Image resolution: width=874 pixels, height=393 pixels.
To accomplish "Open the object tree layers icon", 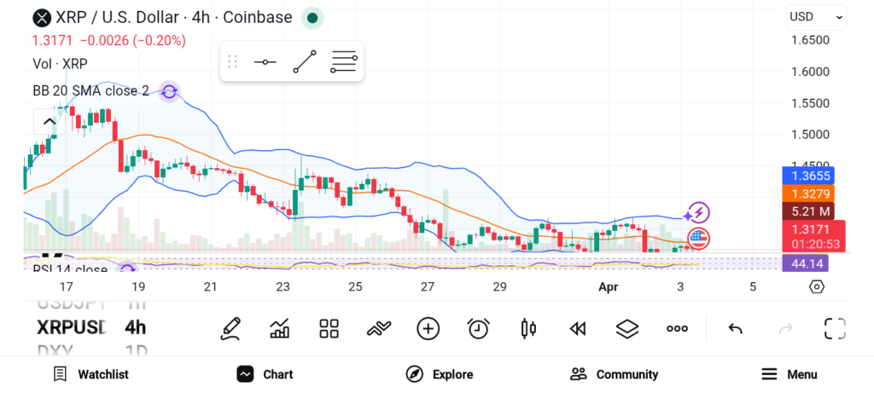I will (x=627, y=328).
